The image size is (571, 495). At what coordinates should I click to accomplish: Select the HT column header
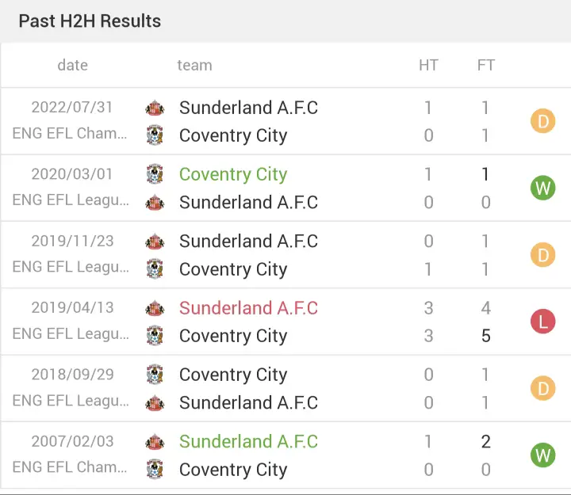coord(428,65)
